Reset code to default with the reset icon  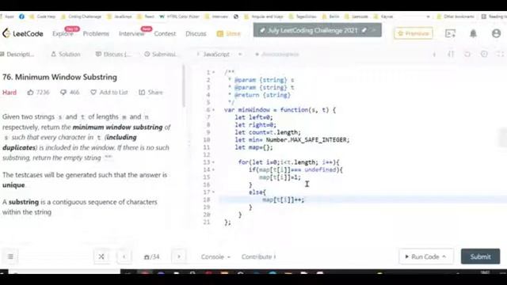pos(467,55)
